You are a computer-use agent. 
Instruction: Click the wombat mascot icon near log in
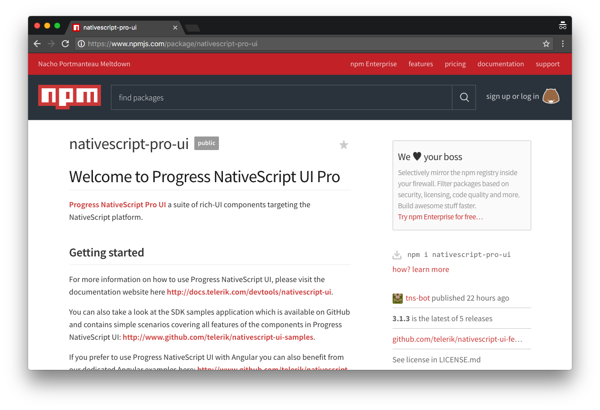pos(551,96)
